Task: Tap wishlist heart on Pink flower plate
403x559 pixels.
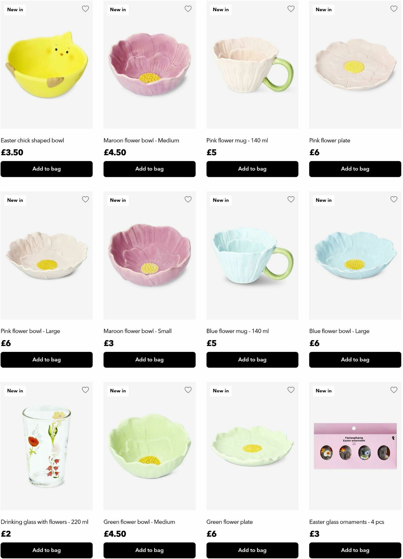Action: click(x=394, y=9)
